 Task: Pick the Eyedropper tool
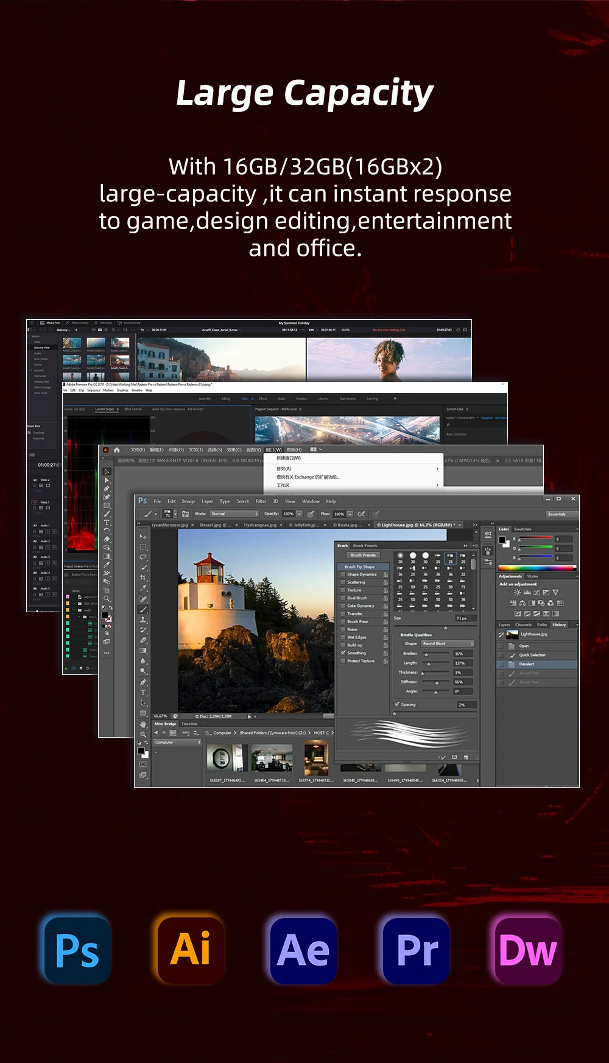[x=143, y=588]
